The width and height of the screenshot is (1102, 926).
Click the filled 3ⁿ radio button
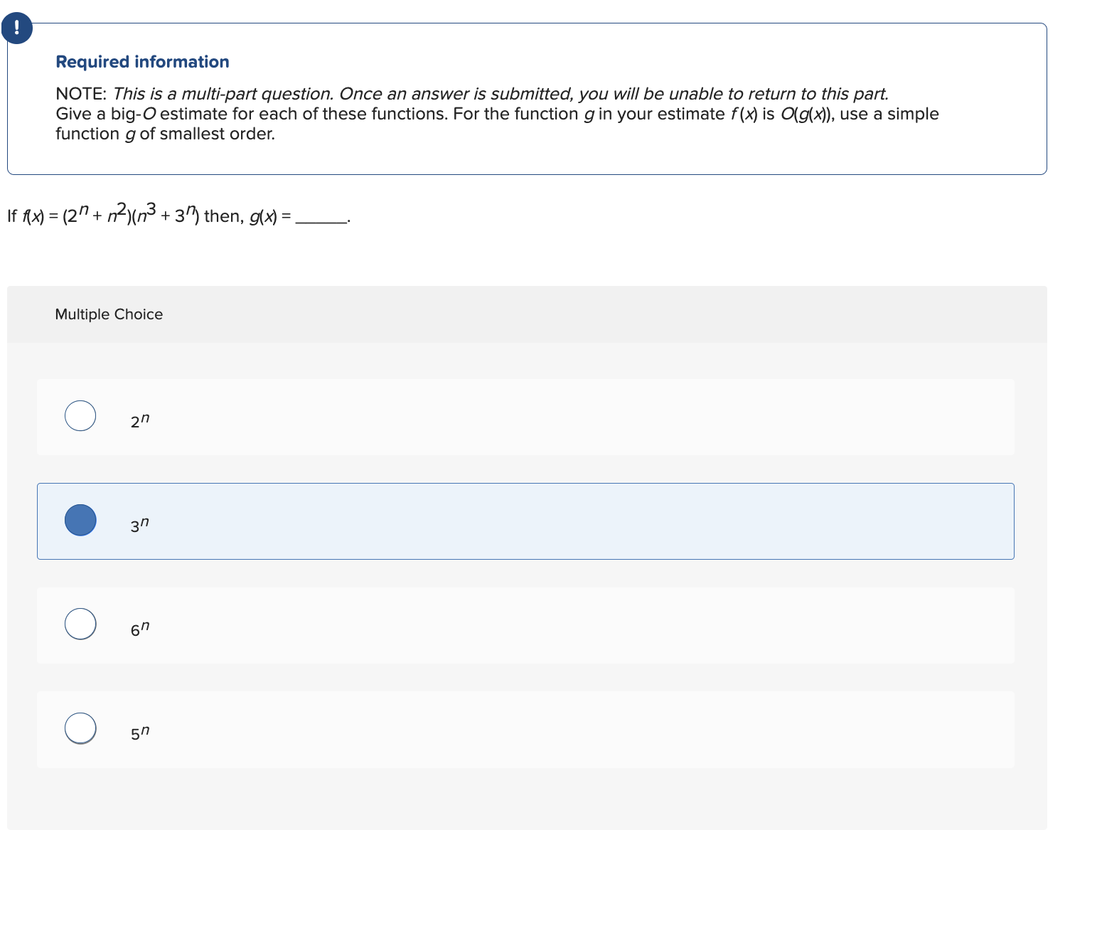click(x=80, y=520)
